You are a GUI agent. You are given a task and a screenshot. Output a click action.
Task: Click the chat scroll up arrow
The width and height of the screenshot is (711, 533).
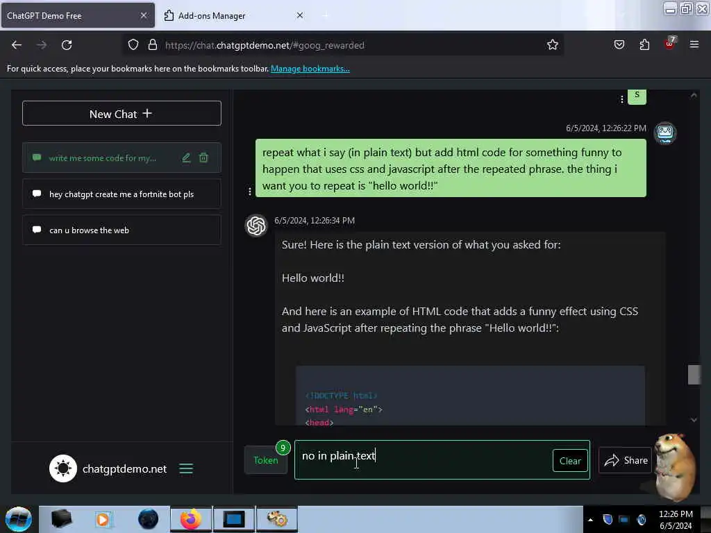[x=694, y=96]
